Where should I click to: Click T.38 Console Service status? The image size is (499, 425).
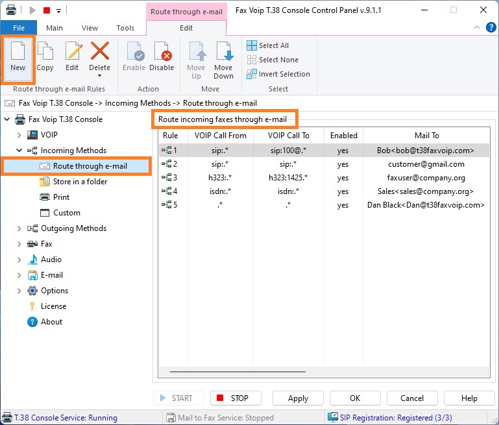click(x=60, y=418)
